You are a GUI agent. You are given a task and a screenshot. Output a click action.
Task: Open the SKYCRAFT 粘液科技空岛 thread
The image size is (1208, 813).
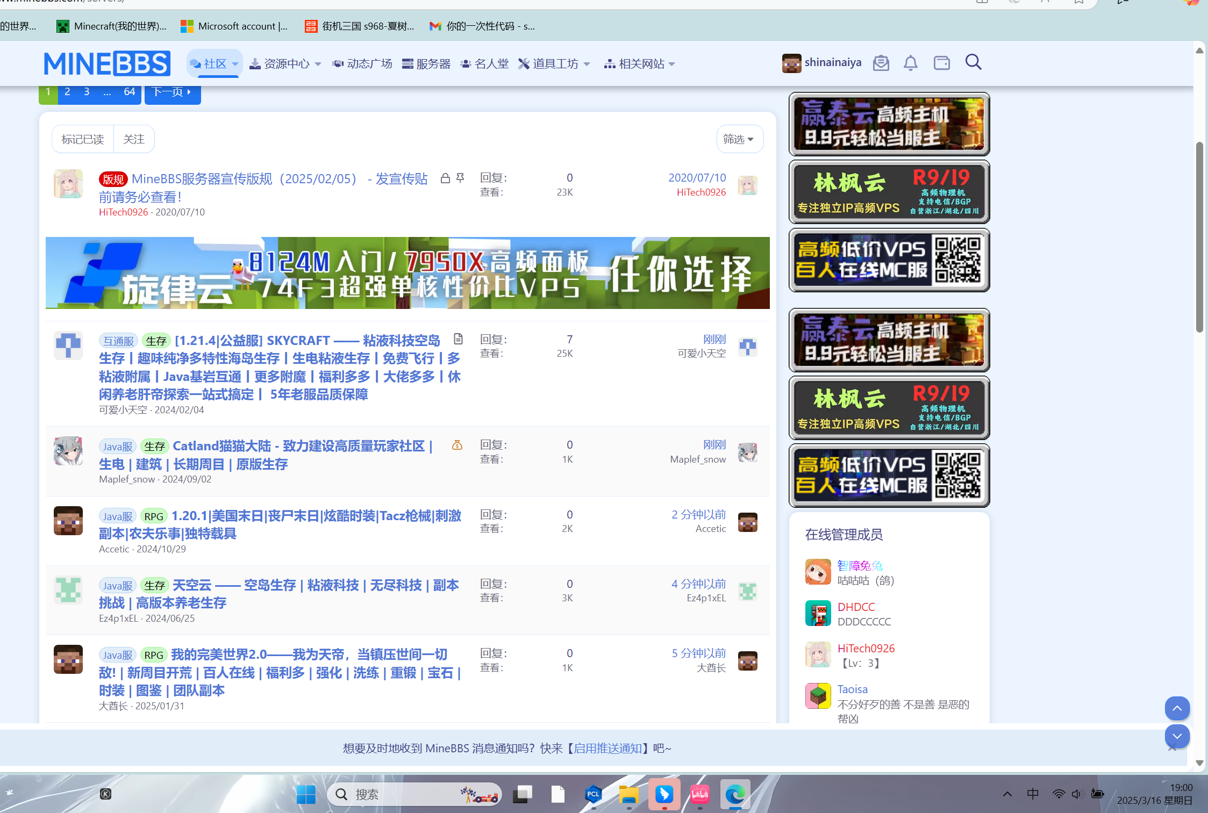pyautogui.click(x=280, y=367)
